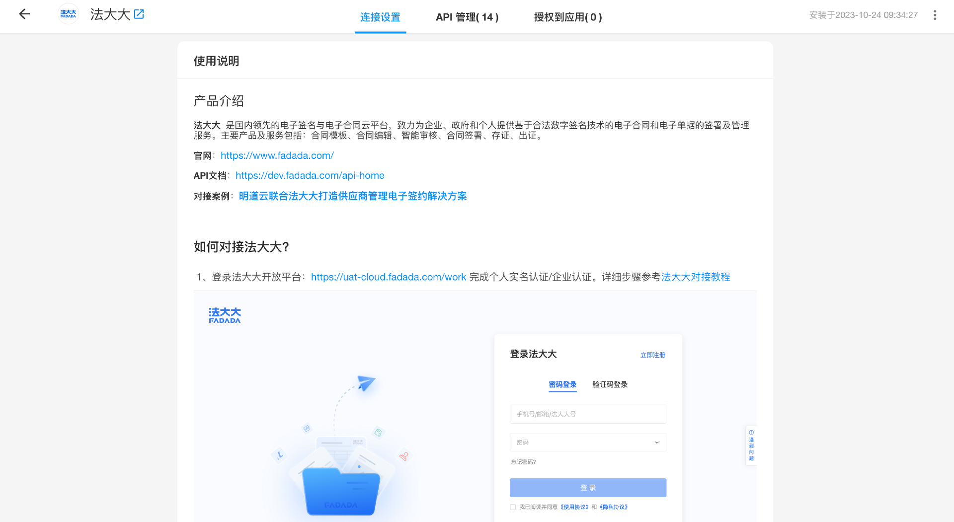Click the 对接案例 label
This screenshot has width=954, height=522.
point(212,196)
